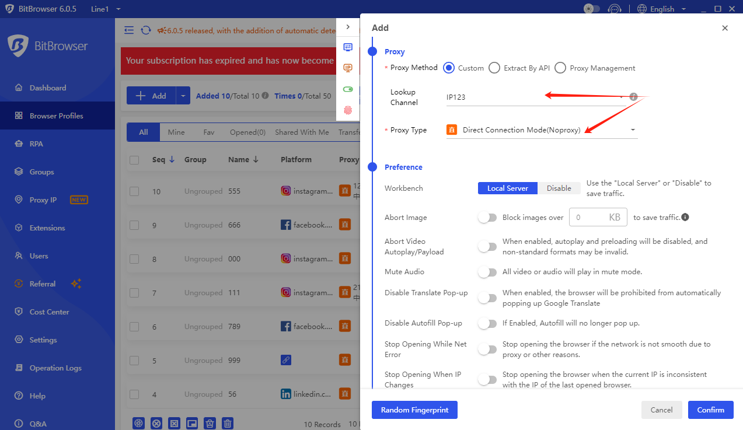Image resolution: width=743 pixels, height=430 pixels.
Task: Toggle the theme switch in the title bar
Action: pyautogui.click(x=592, y=9)
